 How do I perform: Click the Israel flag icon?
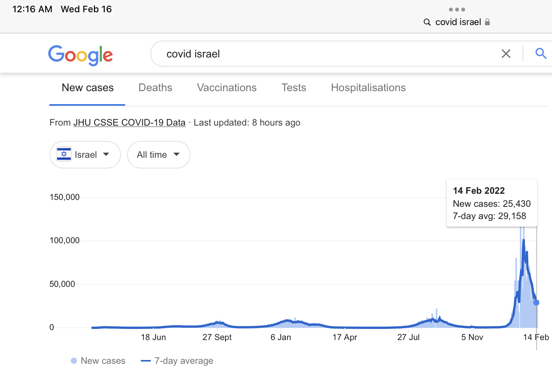click(x=64, y=154)
